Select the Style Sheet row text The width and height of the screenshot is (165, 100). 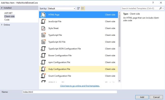(53, 28)
